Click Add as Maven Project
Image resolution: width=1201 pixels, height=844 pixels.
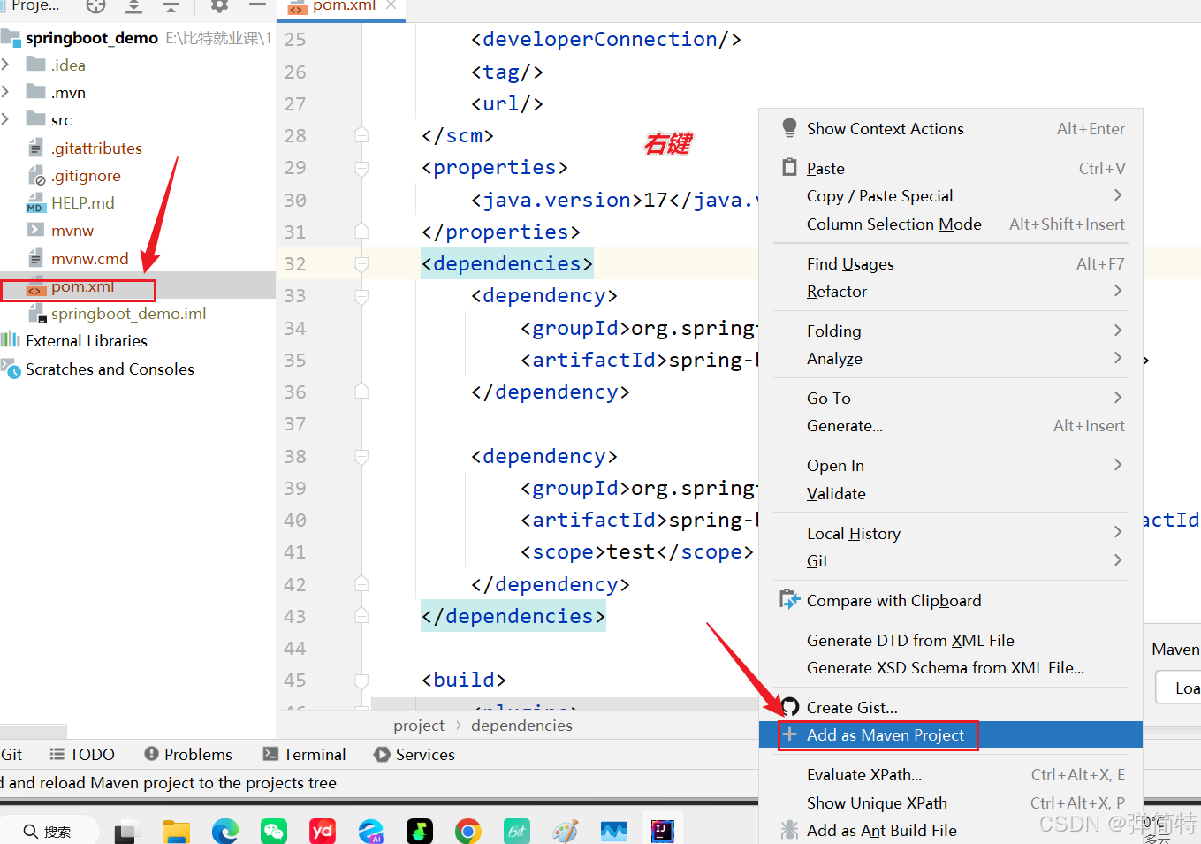point(951,734)
